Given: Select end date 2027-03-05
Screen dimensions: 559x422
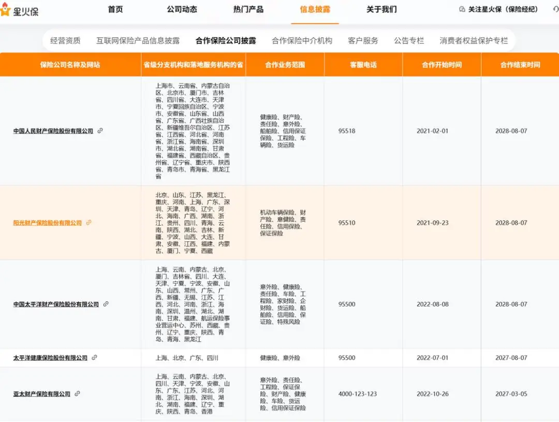Looking at the screenshot, I should [x=511, y=394].
